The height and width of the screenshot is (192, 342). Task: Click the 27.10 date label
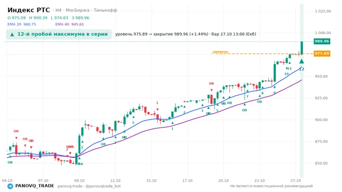[296, 181]
